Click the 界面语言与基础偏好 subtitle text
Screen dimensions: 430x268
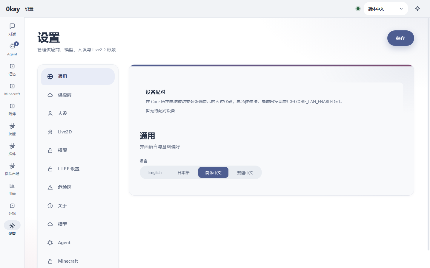coord(160,147)
